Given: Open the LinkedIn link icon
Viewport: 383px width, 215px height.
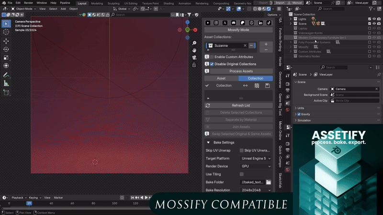Looking at the screenshot, I should 260,22.
